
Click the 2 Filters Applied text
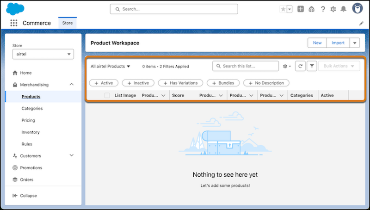[x=174, y=67]
